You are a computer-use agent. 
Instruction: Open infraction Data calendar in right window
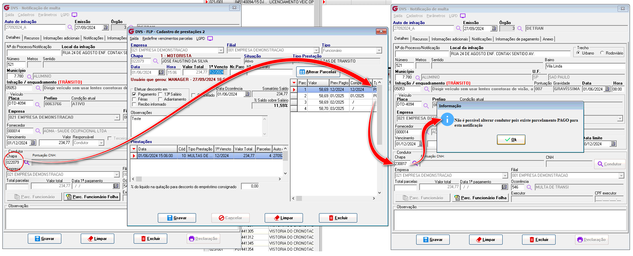(607, 89)
